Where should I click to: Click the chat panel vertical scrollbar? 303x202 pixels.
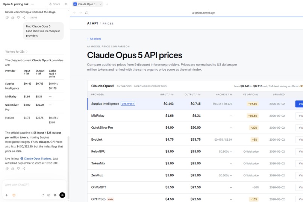tap(68, 168)
